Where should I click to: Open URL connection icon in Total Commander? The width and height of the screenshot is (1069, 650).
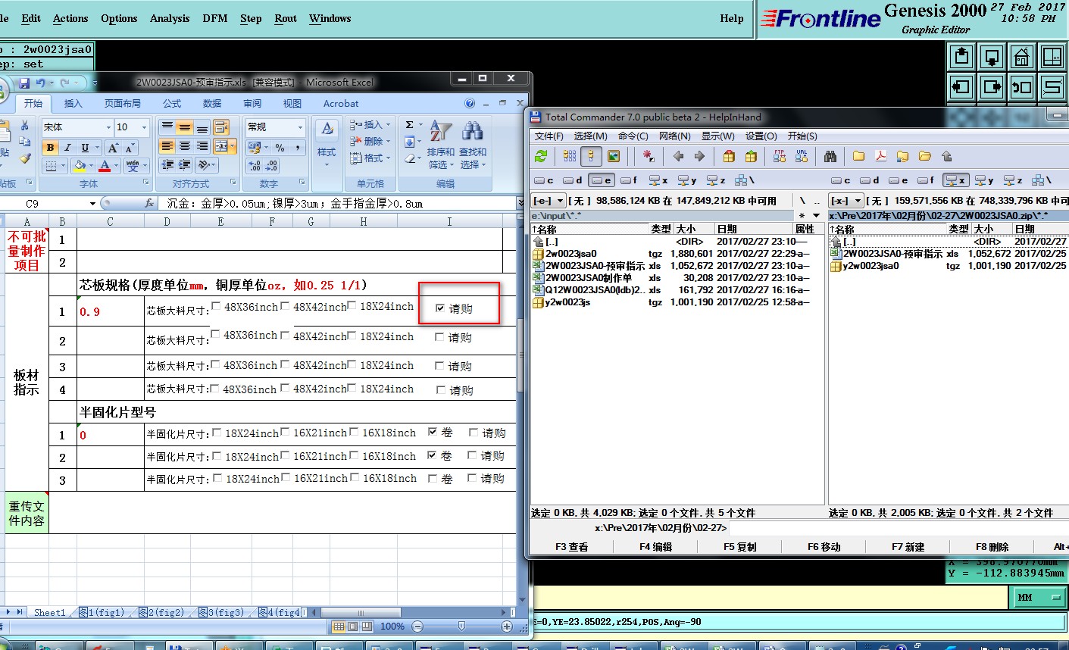click(x=802, y=156)
